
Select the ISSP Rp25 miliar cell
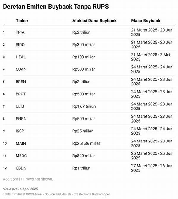coord(82,131)
